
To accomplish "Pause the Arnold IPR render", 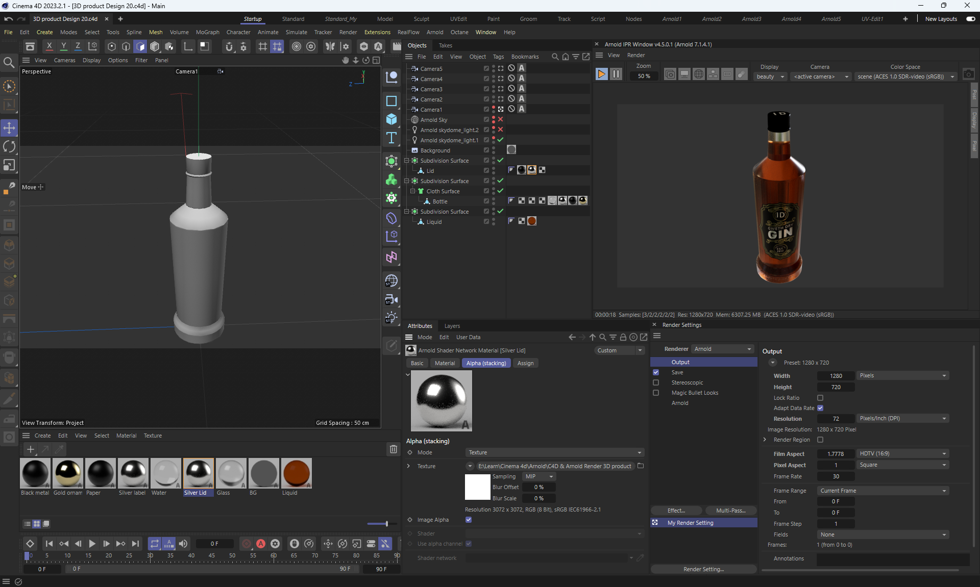I will [x=616, y=74].
